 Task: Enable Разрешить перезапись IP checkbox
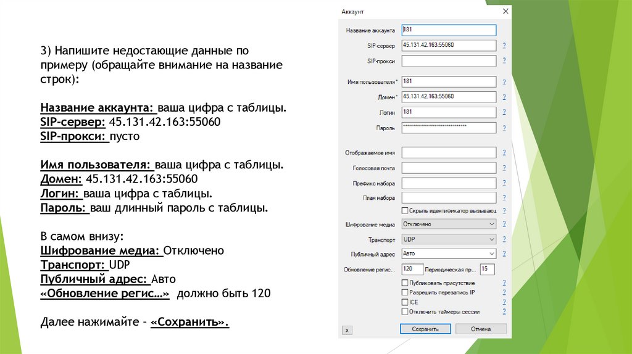tap(405, 292)
